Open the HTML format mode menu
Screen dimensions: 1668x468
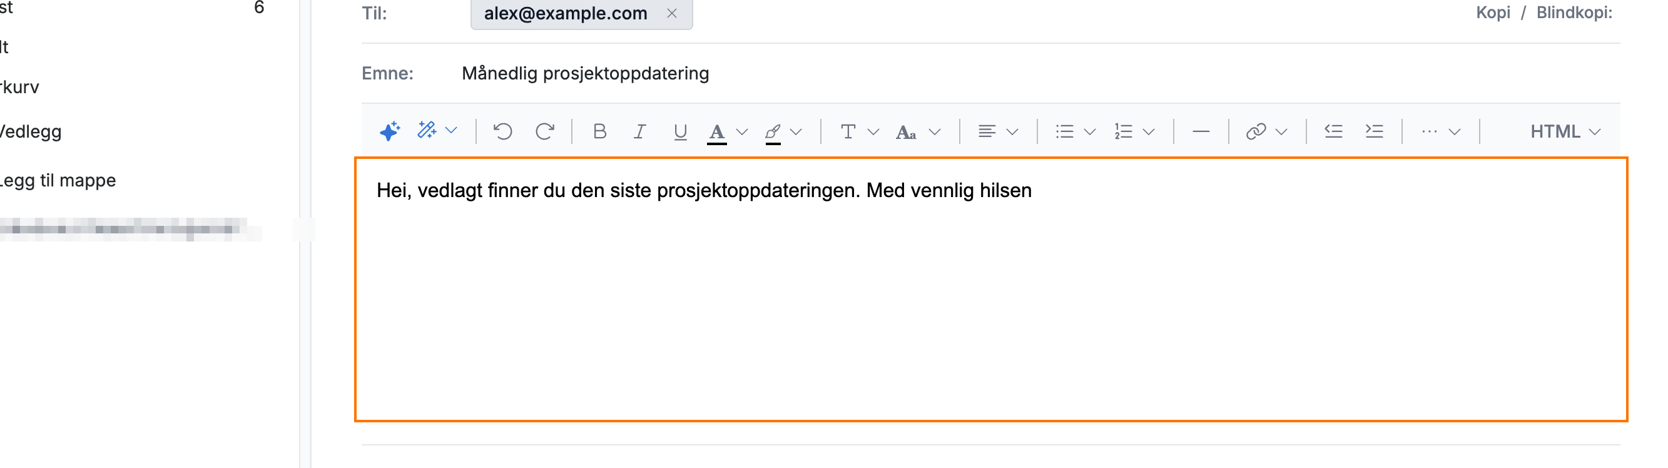pyautogui.click(x=1565, y=131)
